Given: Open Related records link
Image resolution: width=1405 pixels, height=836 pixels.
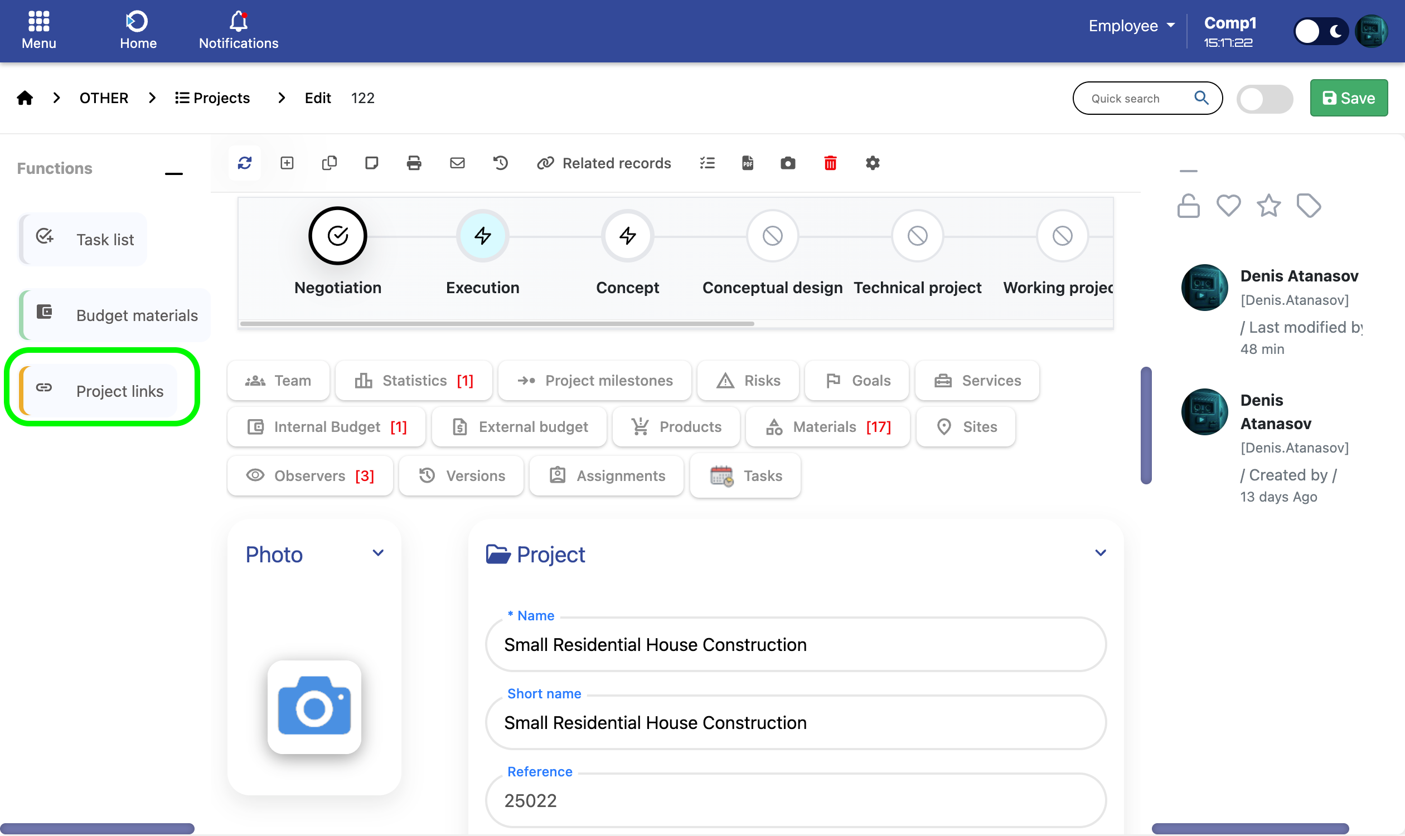Looking at the screenshot, I should [604, 163].
